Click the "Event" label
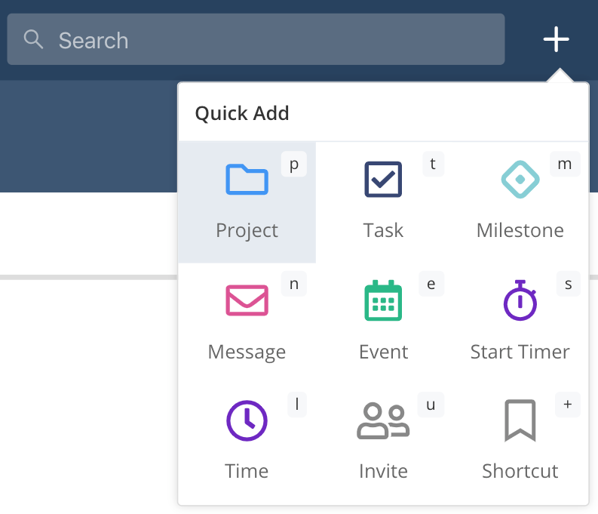The image size is (598, 514). (383, 352)
